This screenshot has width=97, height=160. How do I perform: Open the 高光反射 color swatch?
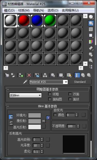coord(35,127)
